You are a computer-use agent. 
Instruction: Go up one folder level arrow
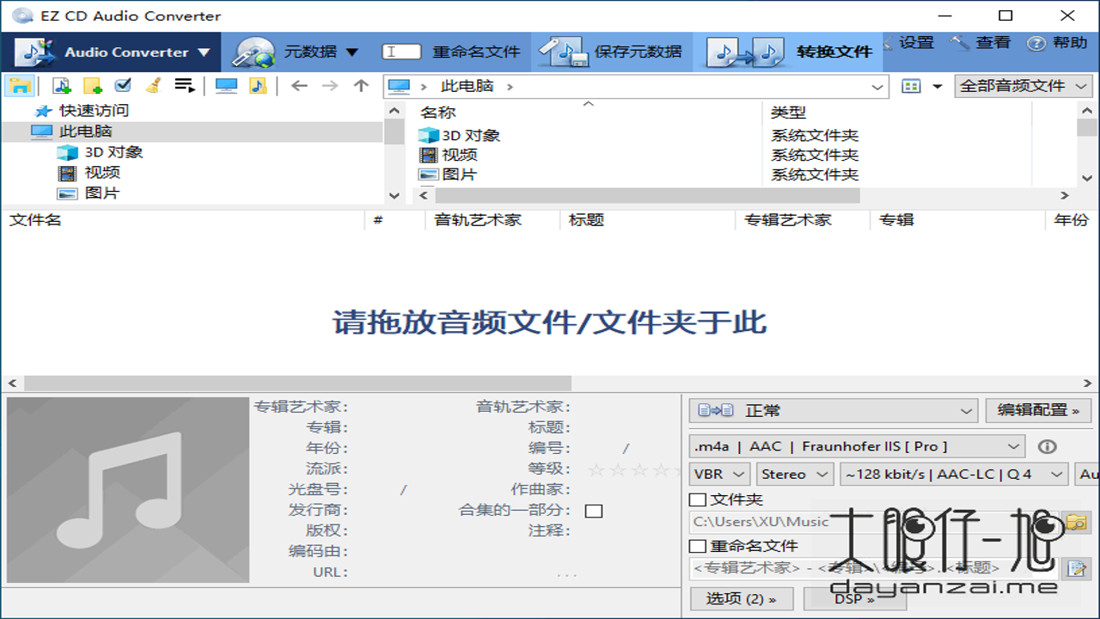pos(361,86)
